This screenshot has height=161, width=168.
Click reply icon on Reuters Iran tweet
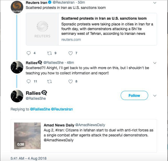tap(29, 53)
